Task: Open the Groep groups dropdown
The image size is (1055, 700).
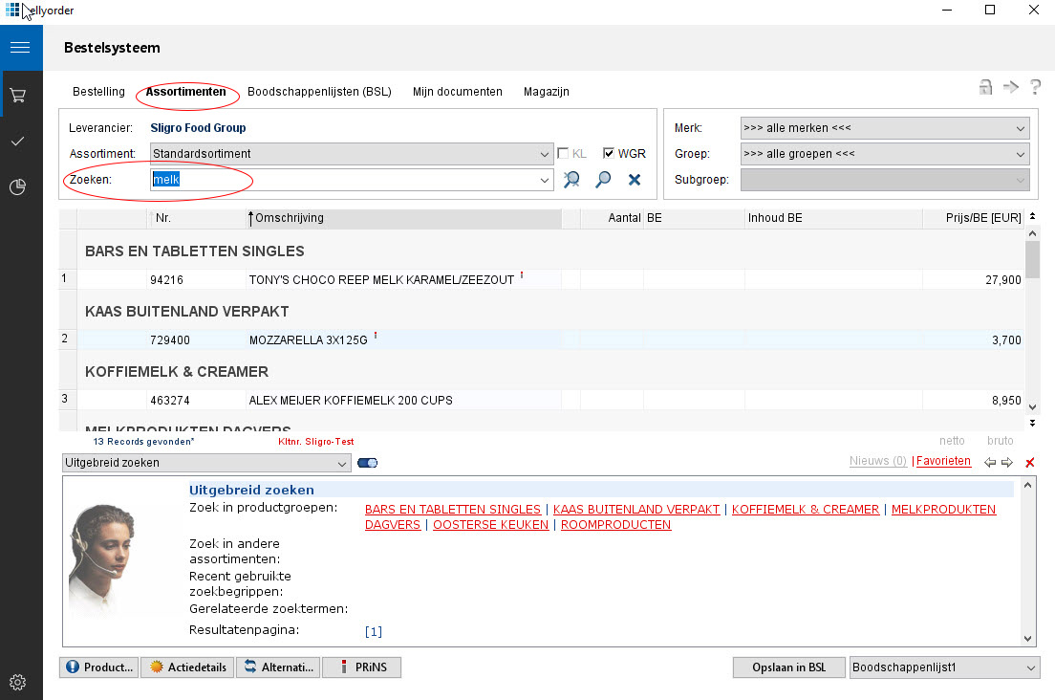Action: 884,154
